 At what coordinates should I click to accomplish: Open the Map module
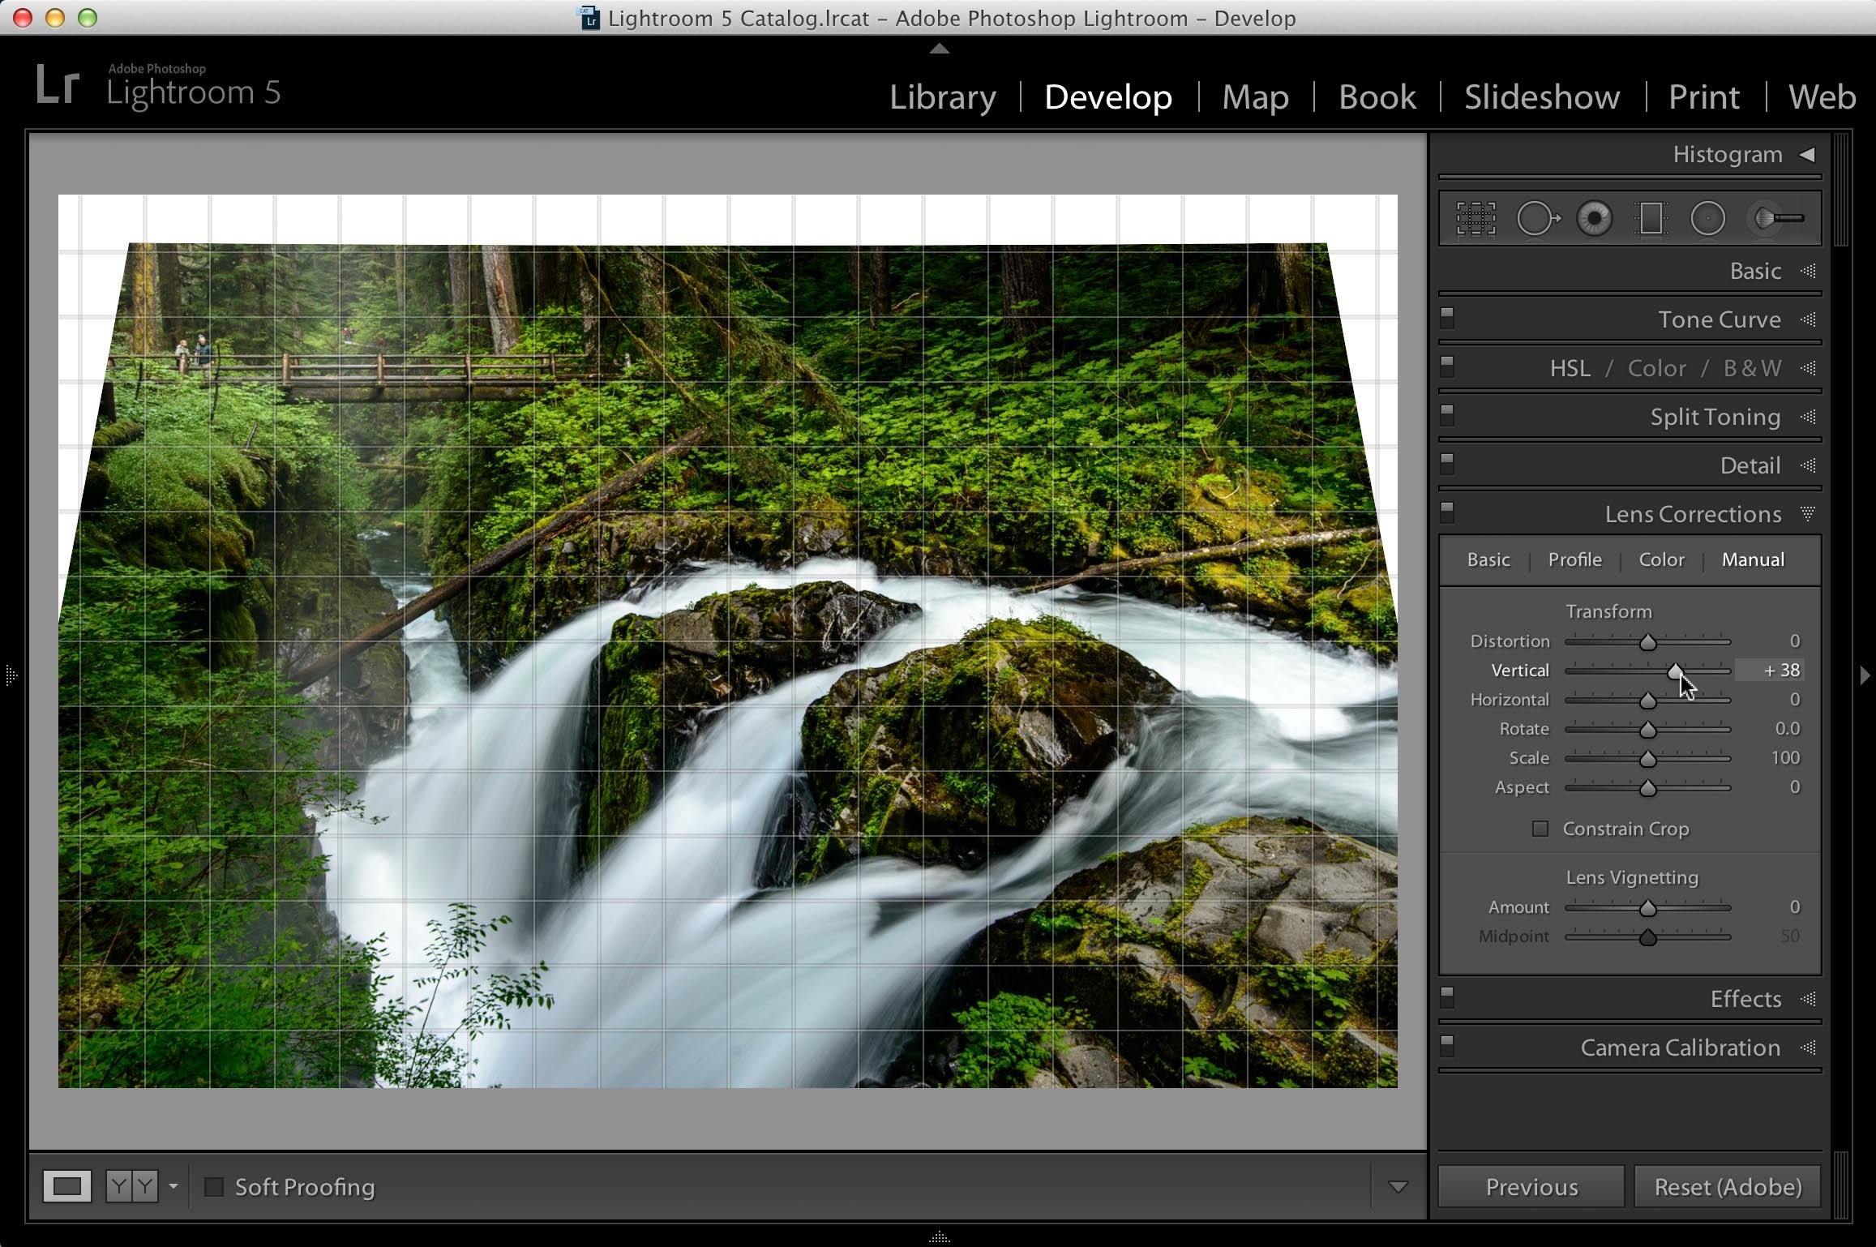point(1255,97)
